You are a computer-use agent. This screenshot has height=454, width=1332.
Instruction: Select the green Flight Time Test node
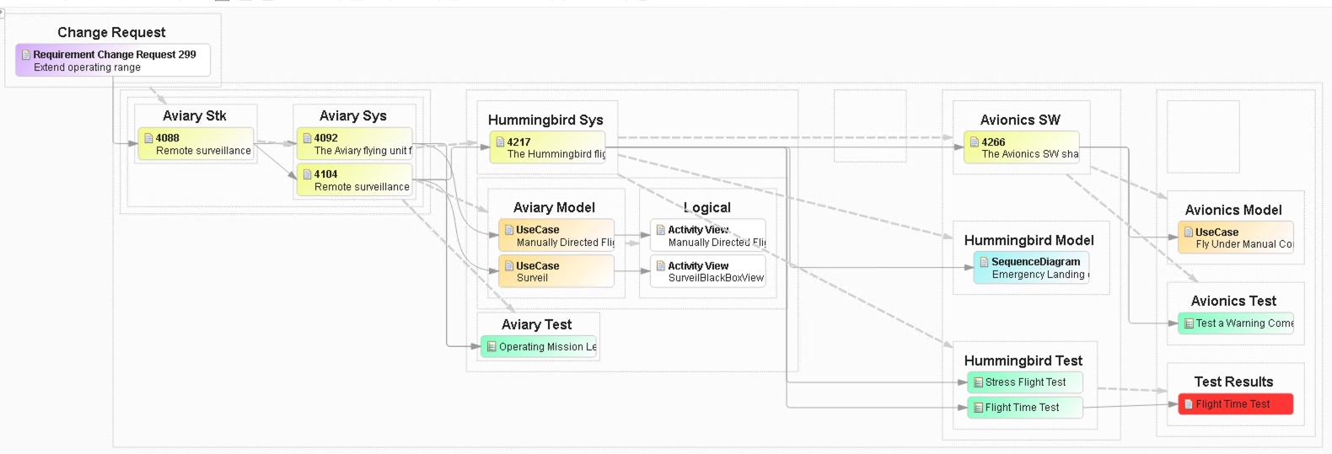coord(1024,408)
